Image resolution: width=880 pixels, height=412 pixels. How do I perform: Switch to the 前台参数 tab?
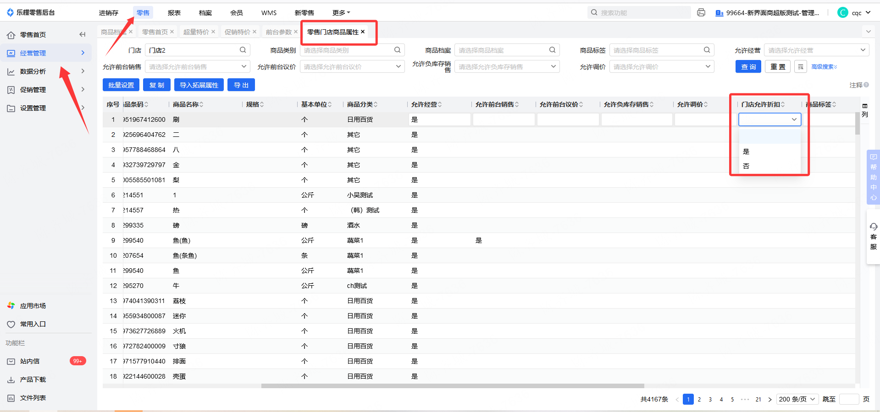[x=278, y=32]
